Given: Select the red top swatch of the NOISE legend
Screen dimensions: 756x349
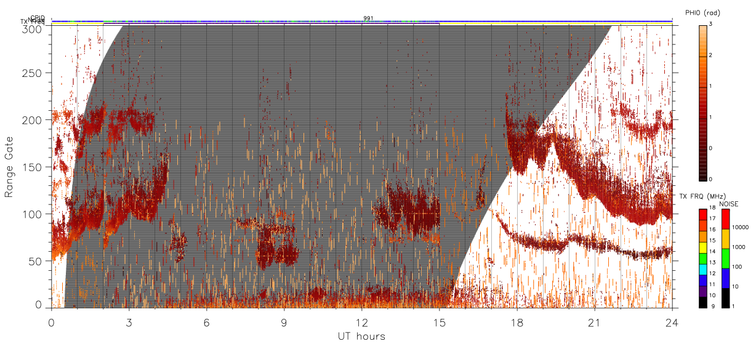Looking at the screenshot, I should click(726, 219).
